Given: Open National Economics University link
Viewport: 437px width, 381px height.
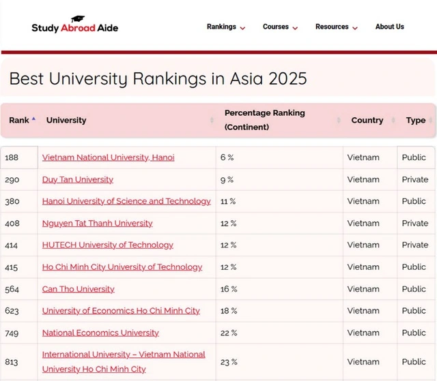Looking at the screenshot, I should (100, 333).
